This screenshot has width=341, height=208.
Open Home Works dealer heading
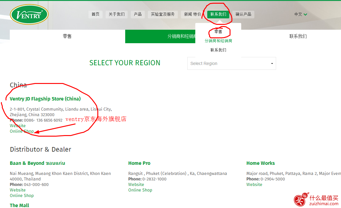pos(260,163)
